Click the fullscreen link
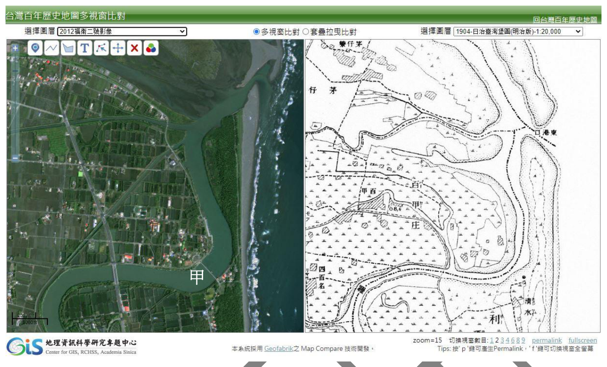 [583, 340]
